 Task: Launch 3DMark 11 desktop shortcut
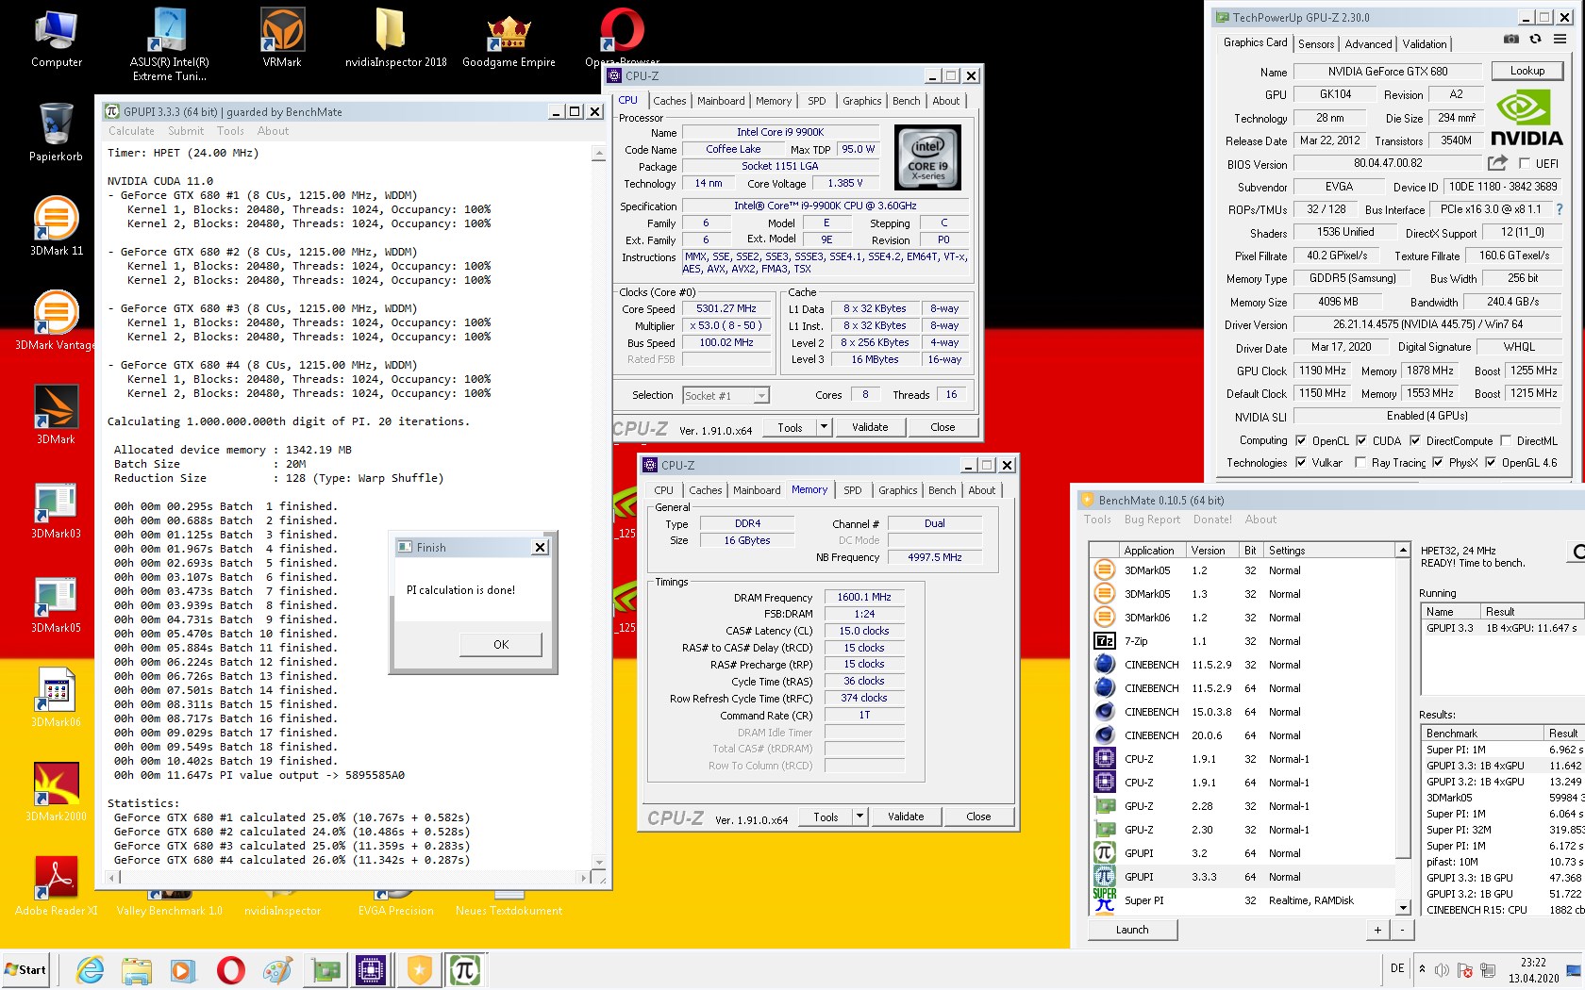57,226
